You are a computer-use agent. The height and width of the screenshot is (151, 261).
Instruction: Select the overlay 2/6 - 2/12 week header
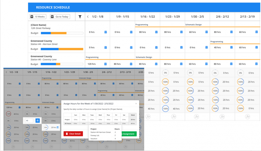coord(107,72)
